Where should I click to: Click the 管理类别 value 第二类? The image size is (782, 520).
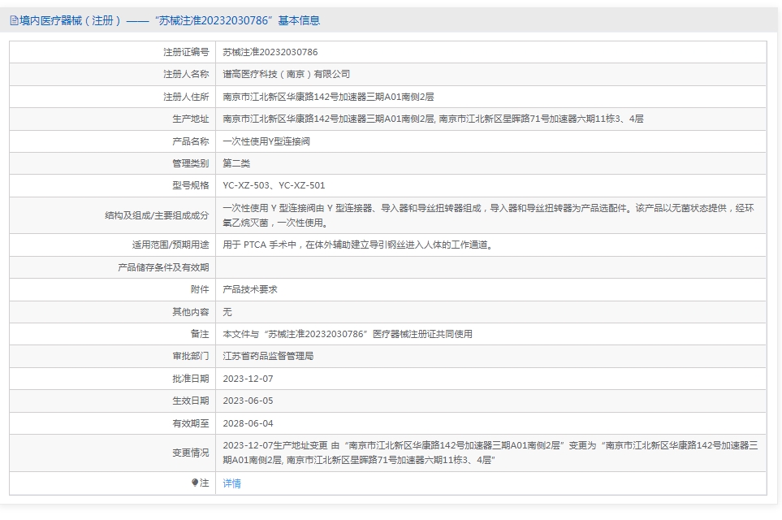pos(236,163)
